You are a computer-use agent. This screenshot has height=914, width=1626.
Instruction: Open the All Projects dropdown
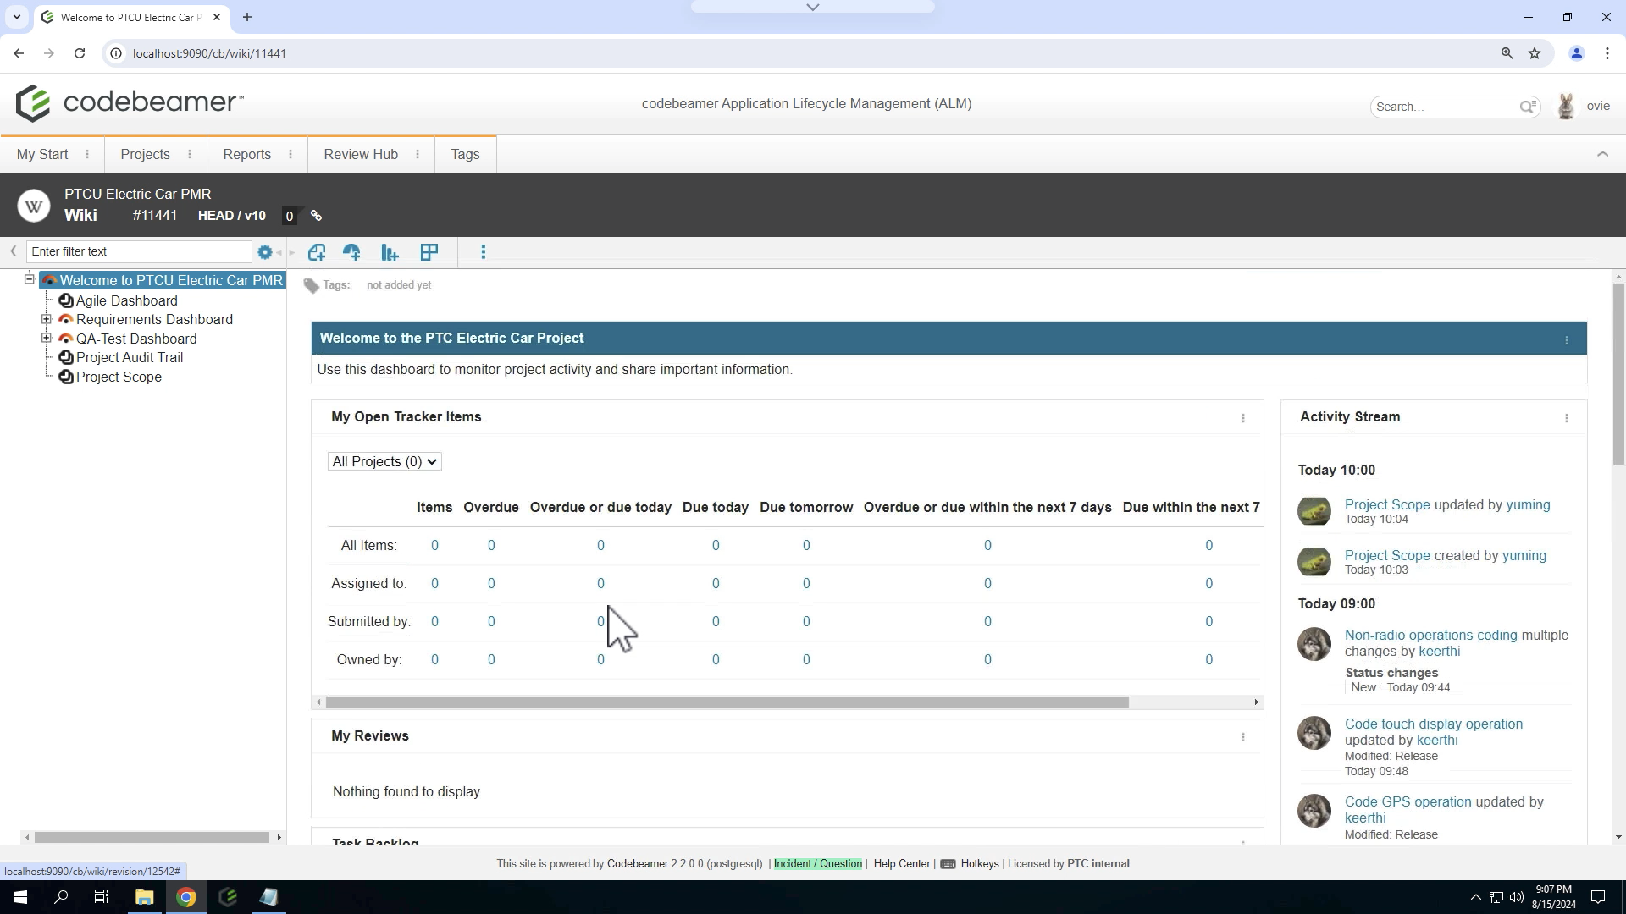click(x=384, y=461)
